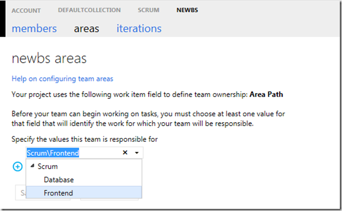Switch to the areas tab
Viewport: 342px width, 211px height.
click(87, 29)
